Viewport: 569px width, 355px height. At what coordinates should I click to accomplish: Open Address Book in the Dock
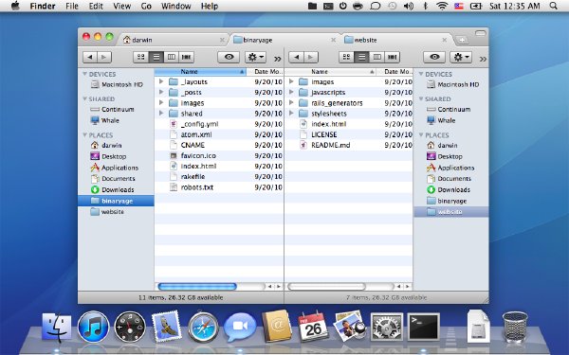click(x=277, y=326)
